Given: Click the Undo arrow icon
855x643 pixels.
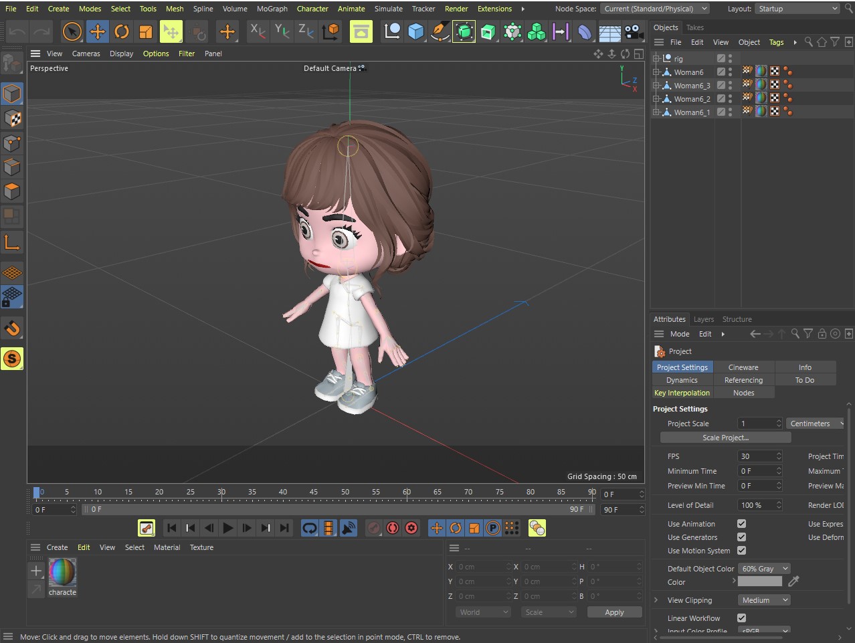Looking at the screenshot, I should tap(17, 31).
